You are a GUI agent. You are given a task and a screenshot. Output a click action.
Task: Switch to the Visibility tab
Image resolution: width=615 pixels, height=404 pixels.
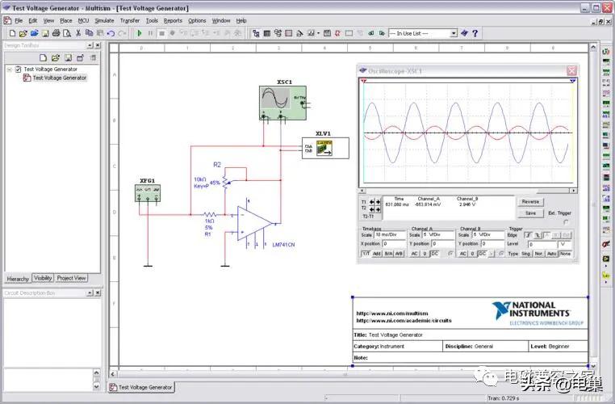[43, 278]
